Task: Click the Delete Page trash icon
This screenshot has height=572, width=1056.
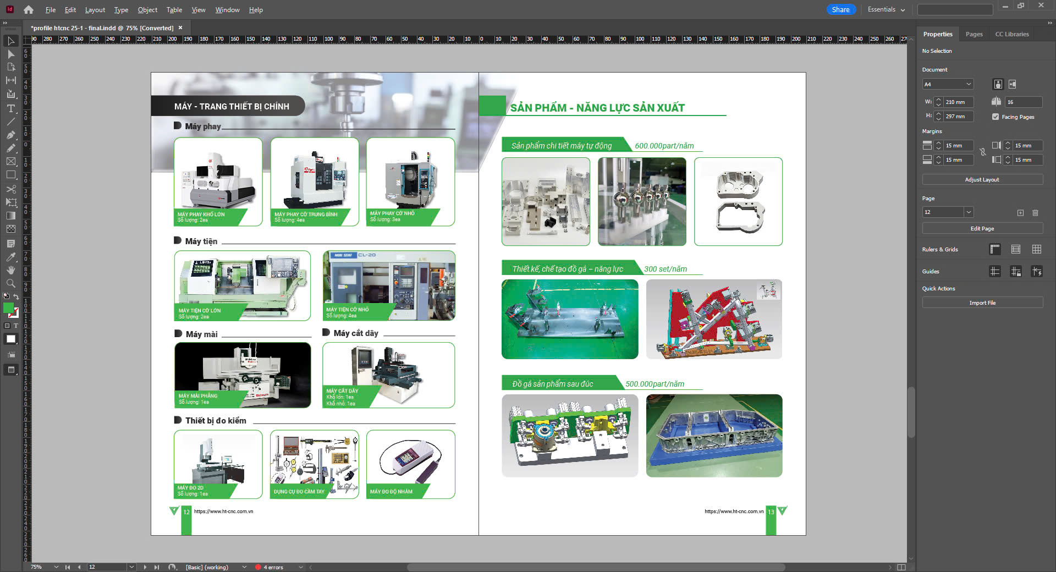Action: tap(1035, 213)
